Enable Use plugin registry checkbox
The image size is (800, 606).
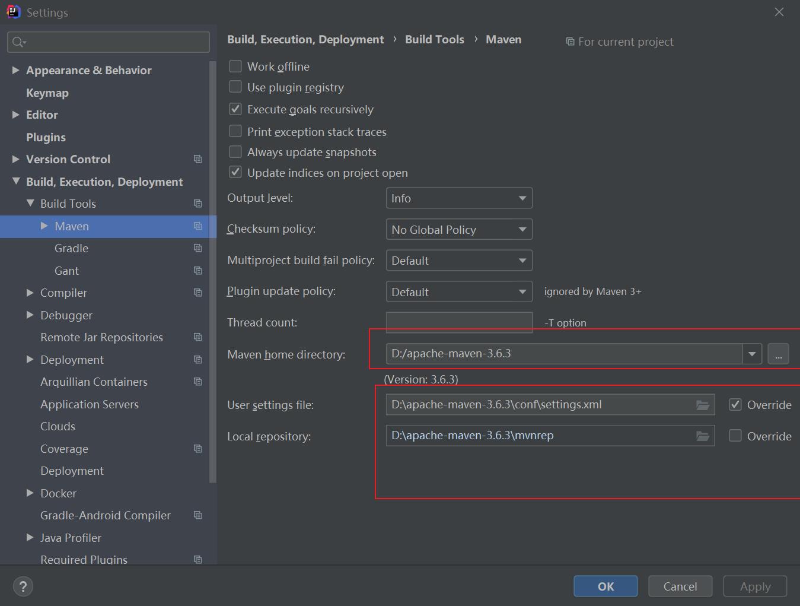coord(235,87)
